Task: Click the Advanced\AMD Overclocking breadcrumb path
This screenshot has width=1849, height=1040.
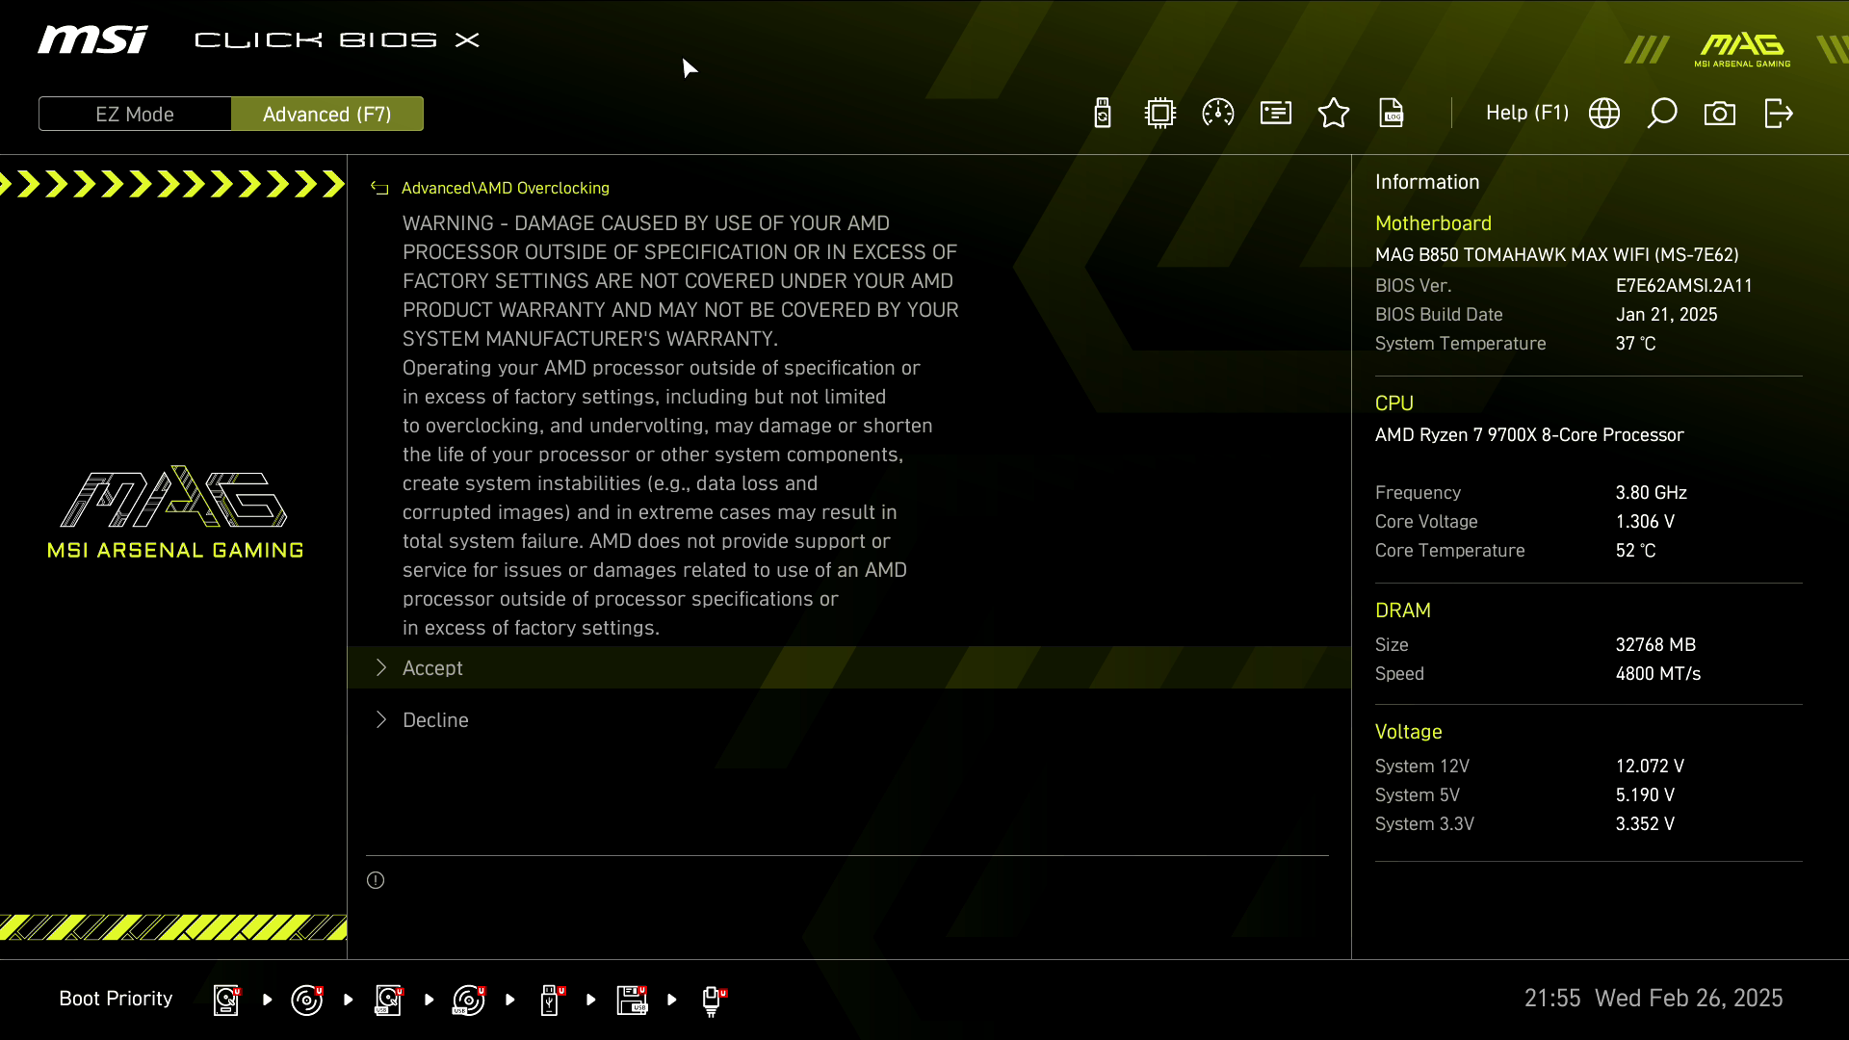Action: click(x=505, y=189)
